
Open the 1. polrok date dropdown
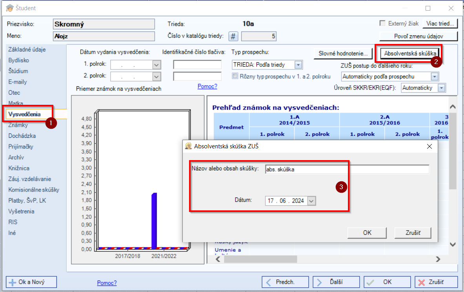[156, 65]
